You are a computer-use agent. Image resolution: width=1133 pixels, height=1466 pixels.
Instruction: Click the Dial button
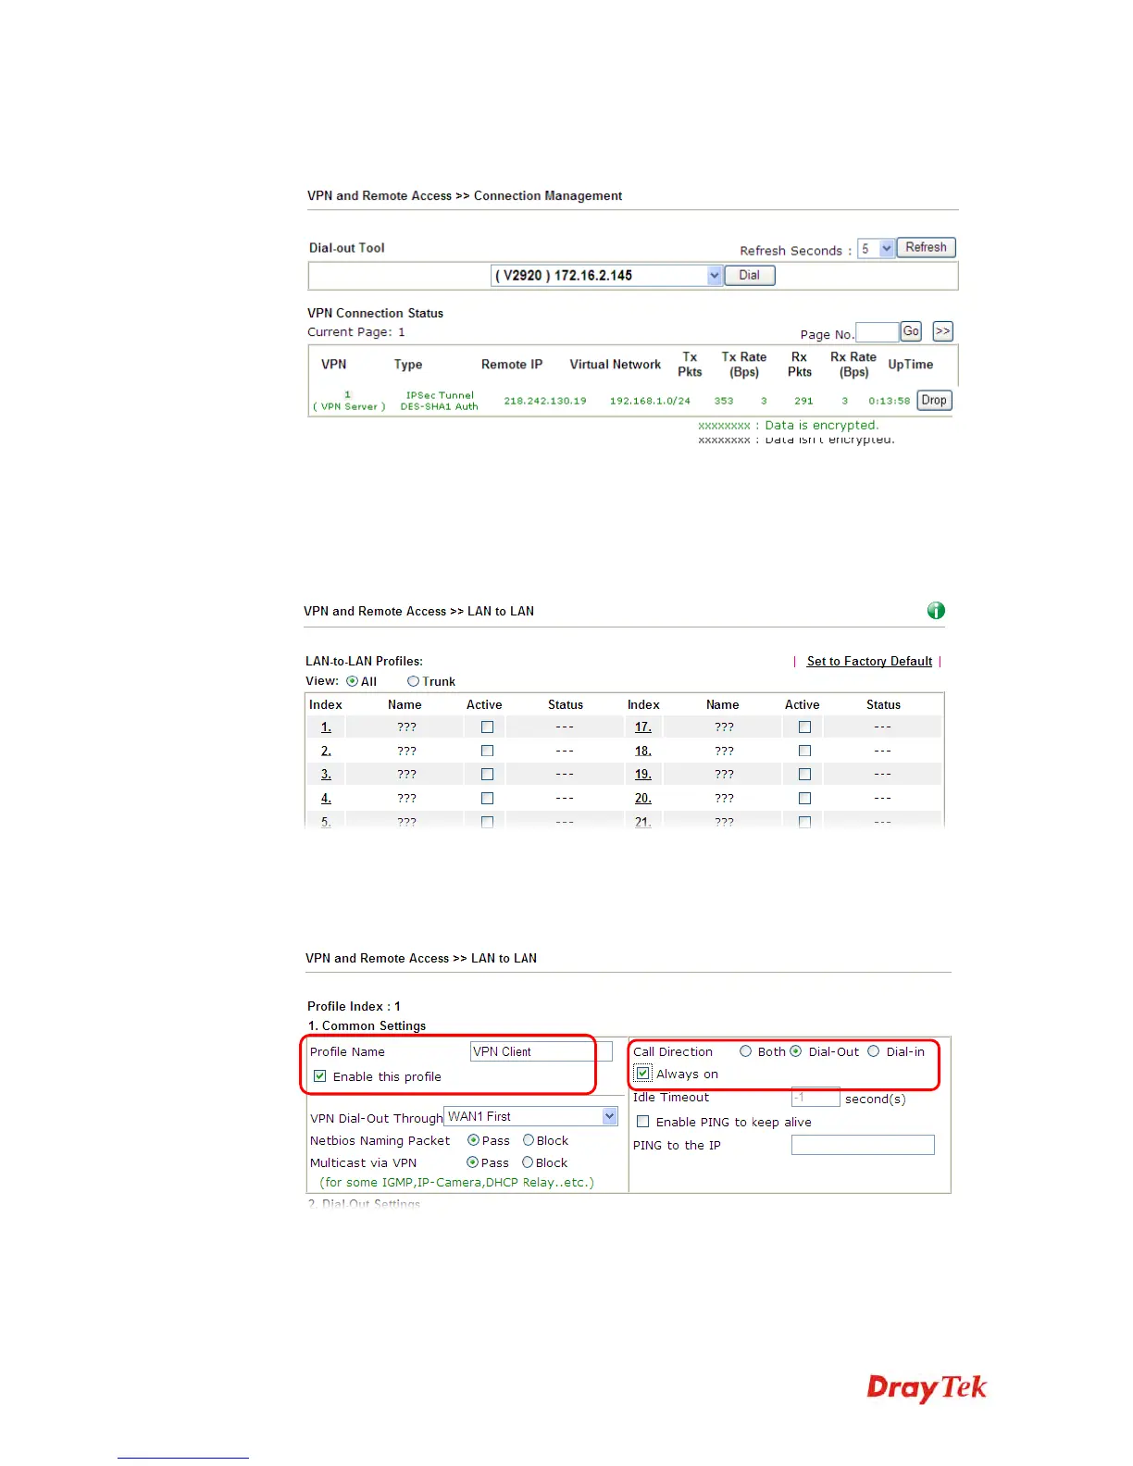(x=749, y=275)
